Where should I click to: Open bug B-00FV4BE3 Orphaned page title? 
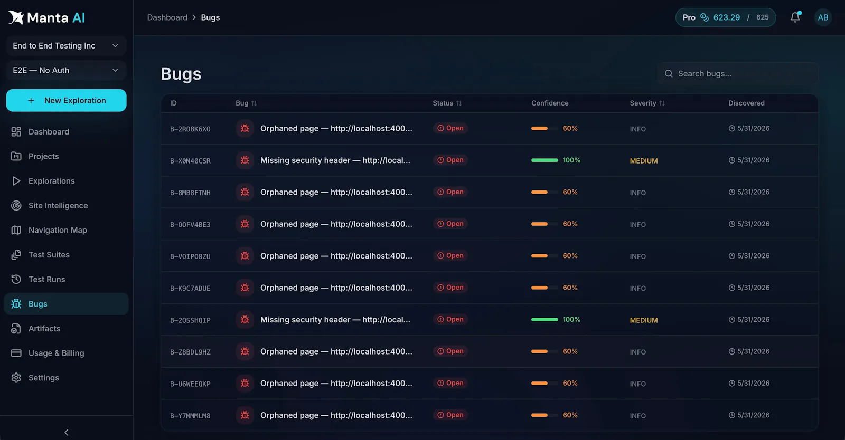point(336,224)
